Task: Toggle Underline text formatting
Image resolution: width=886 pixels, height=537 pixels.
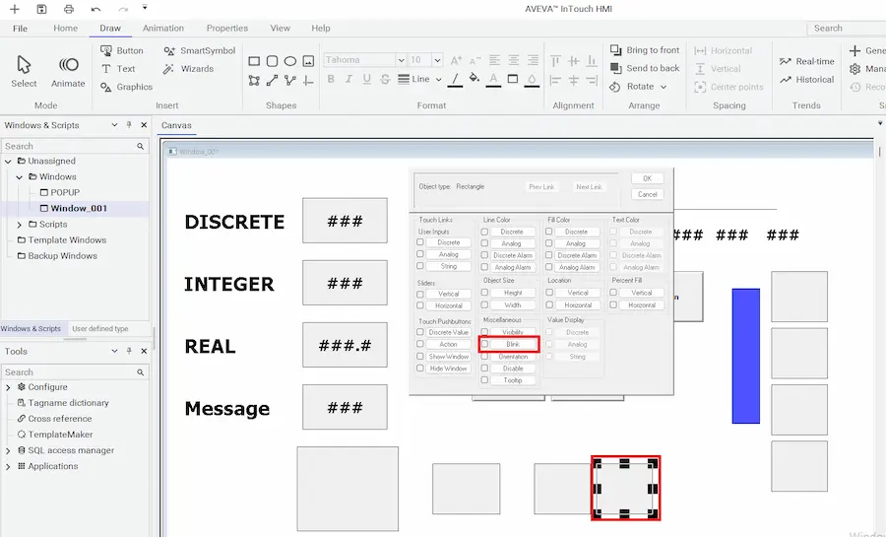Action: pyautogui.click(x=367, y=79)
